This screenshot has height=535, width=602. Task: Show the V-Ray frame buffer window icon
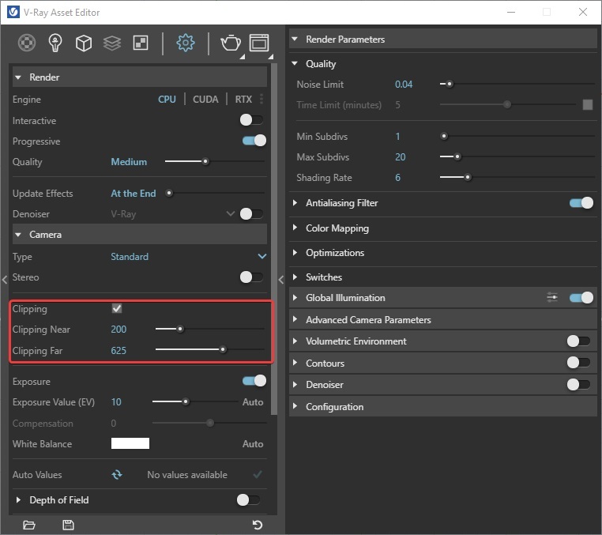[259, 43]
